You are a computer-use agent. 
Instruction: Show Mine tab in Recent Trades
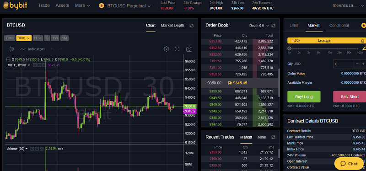(262, 137)
